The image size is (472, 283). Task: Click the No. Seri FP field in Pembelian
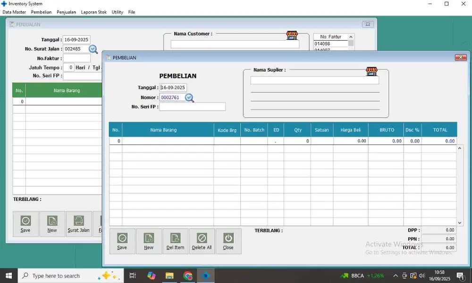192,107
